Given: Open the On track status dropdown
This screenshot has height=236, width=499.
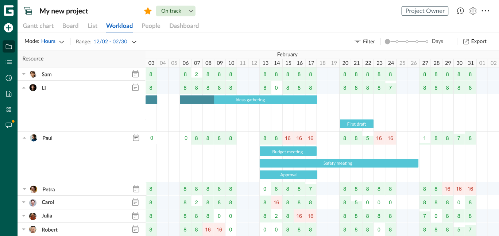Looking at the screenshot, I should 175,11.
